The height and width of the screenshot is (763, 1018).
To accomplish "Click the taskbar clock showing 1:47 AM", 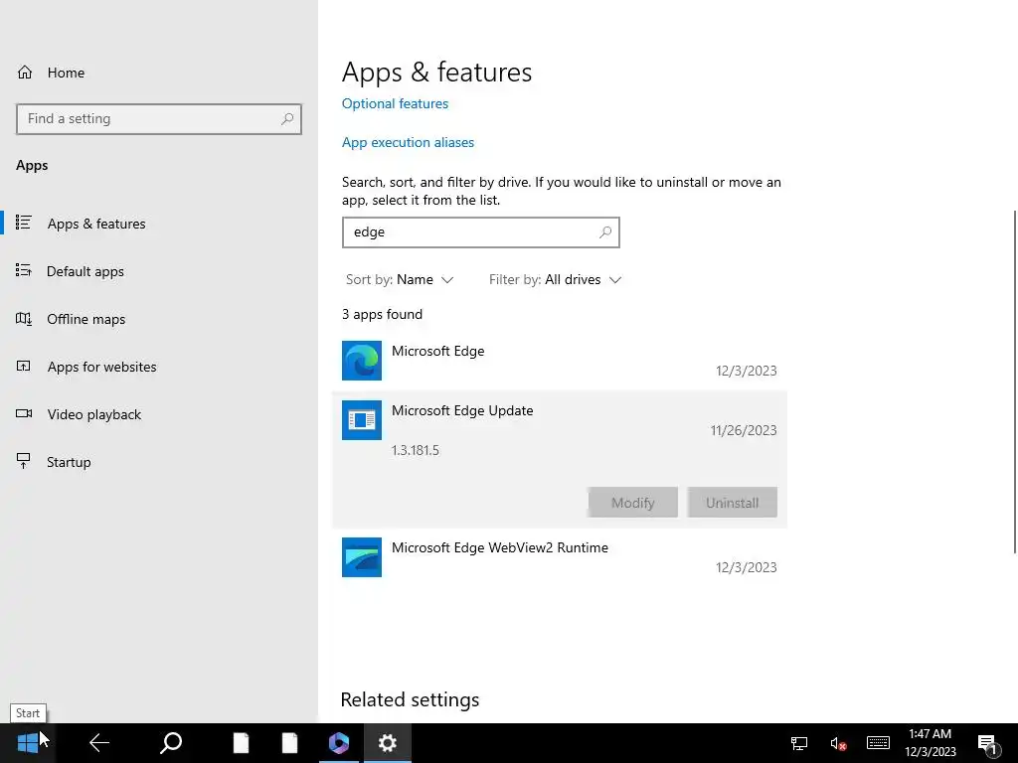I will [930, 743].
